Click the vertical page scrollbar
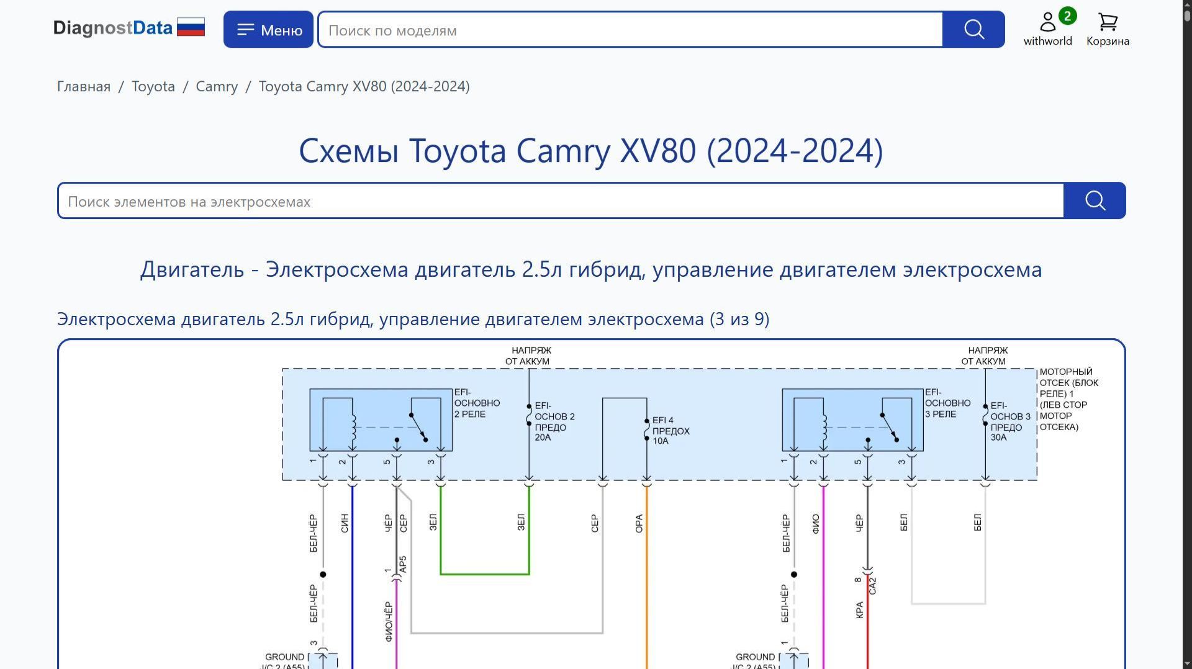The image size is (1192, 669). (x=1187, y=334)
